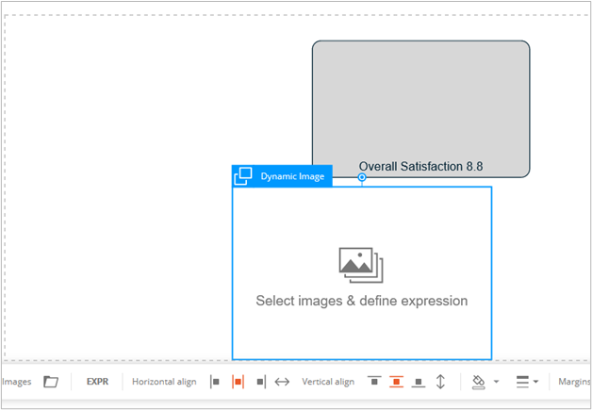Align image vertically to bottom
The width and height of the screenshot is (592, 410).
[x=418, y=382]
